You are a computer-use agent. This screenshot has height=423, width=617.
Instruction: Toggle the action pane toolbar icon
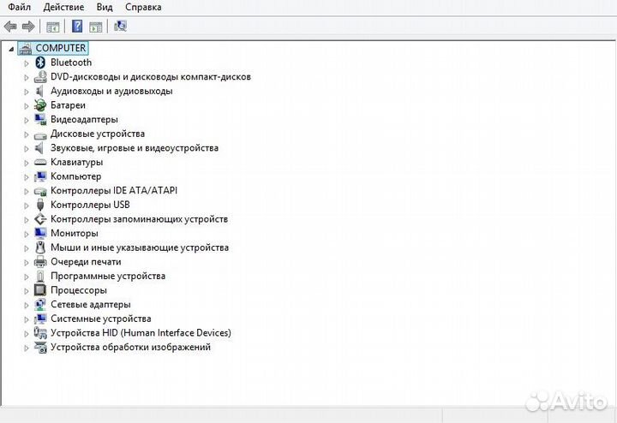[96, 27]
